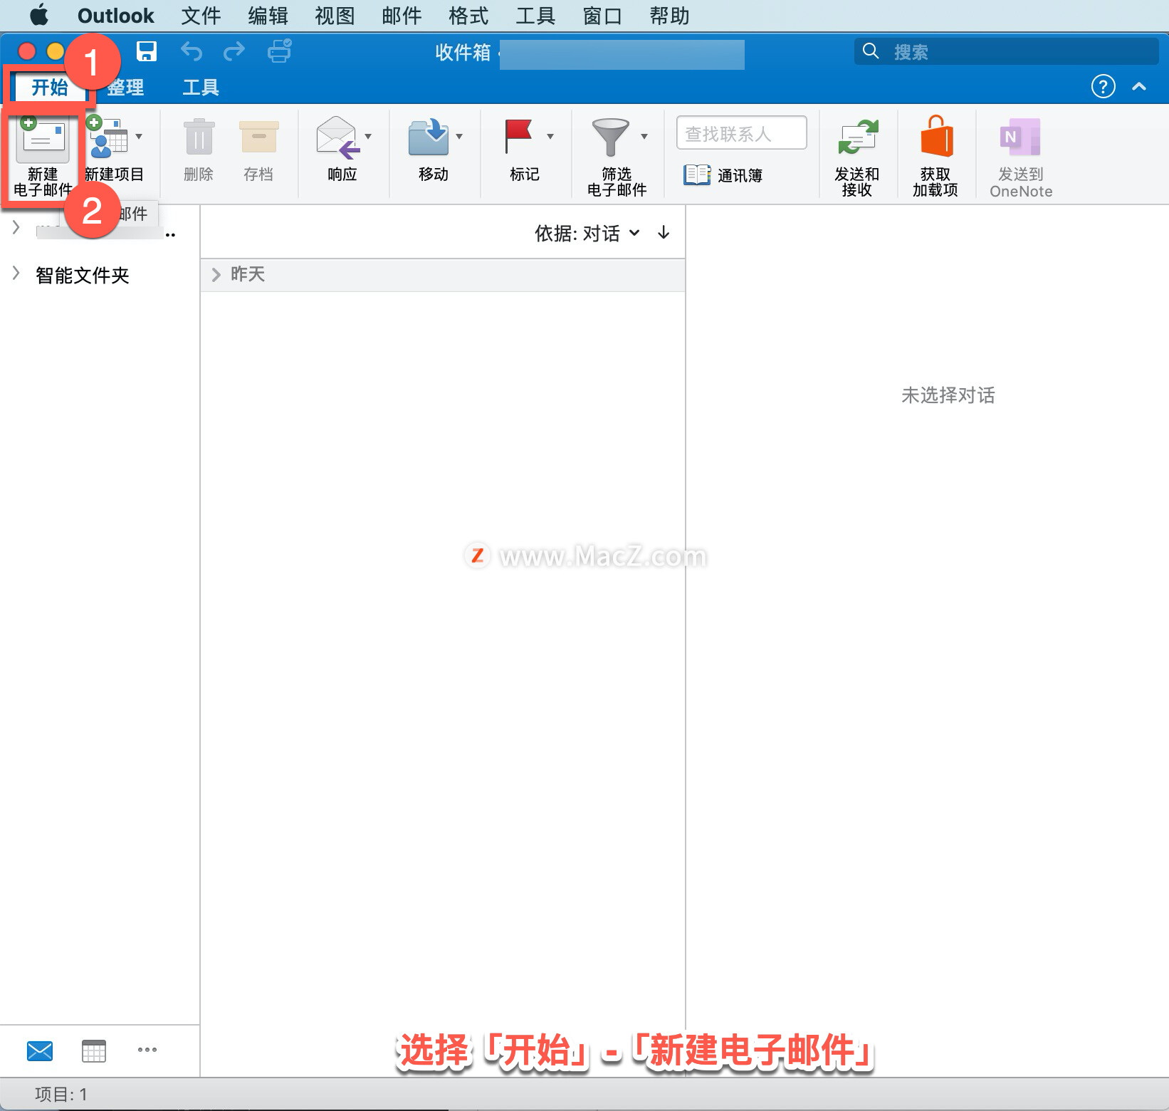Viewport: 1169px width, 1111px height.
Task: Open the 文件 (File) menu
Action: [201, 16]
